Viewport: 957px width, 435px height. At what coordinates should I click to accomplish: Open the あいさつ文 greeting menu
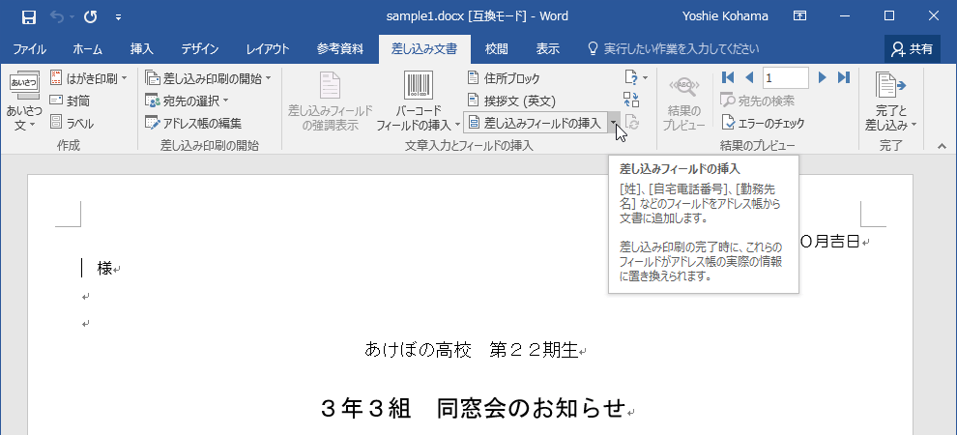click(24, 101)
